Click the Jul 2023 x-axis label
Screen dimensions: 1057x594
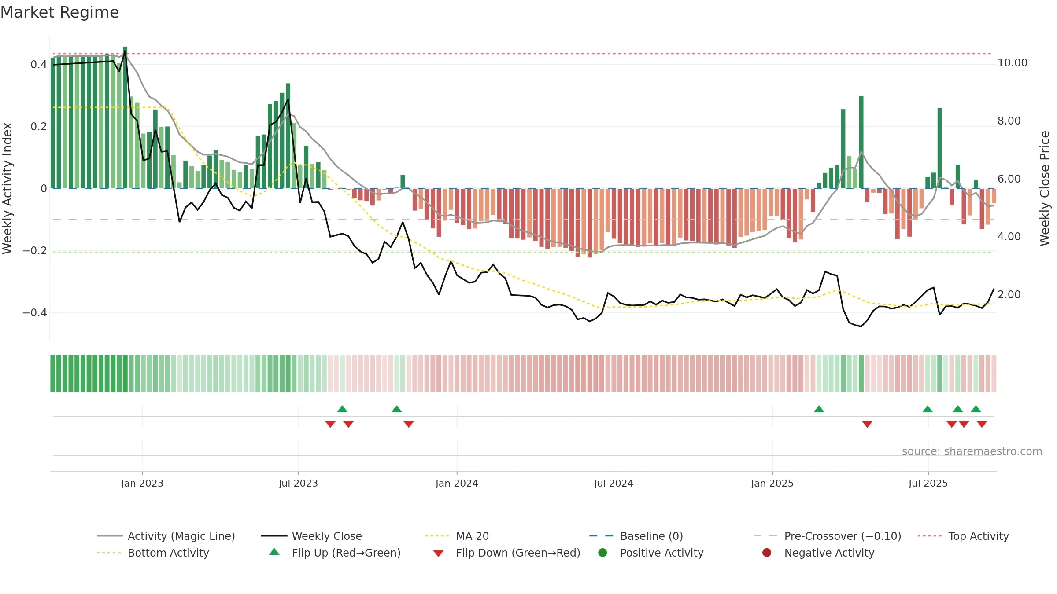(x=298, y=484)
